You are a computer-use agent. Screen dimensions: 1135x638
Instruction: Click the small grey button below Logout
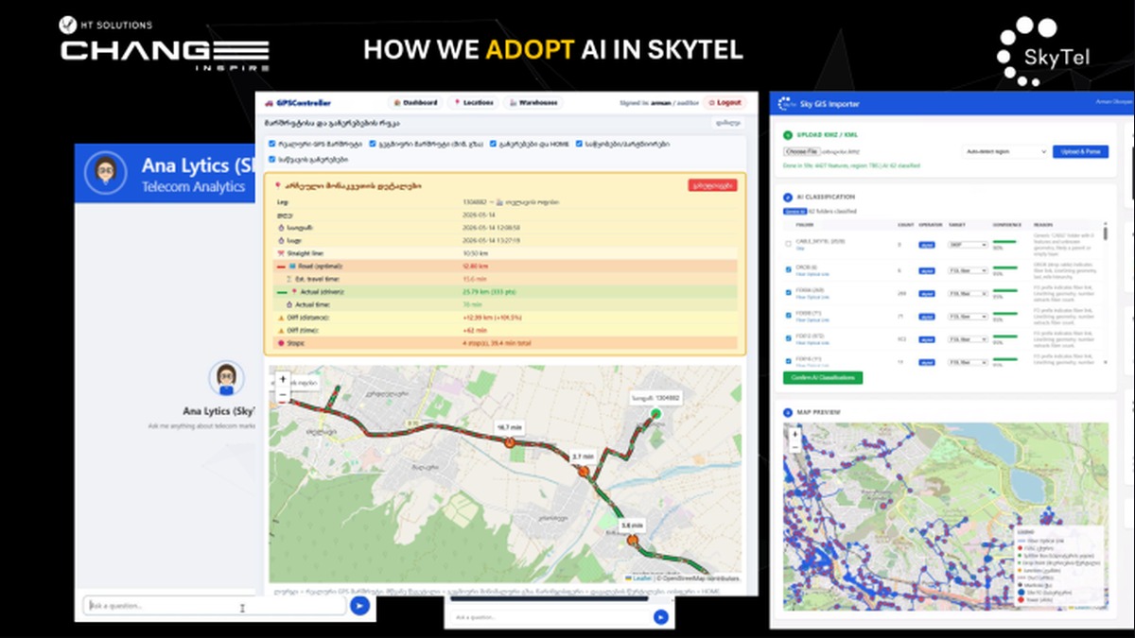coord(727,123)
